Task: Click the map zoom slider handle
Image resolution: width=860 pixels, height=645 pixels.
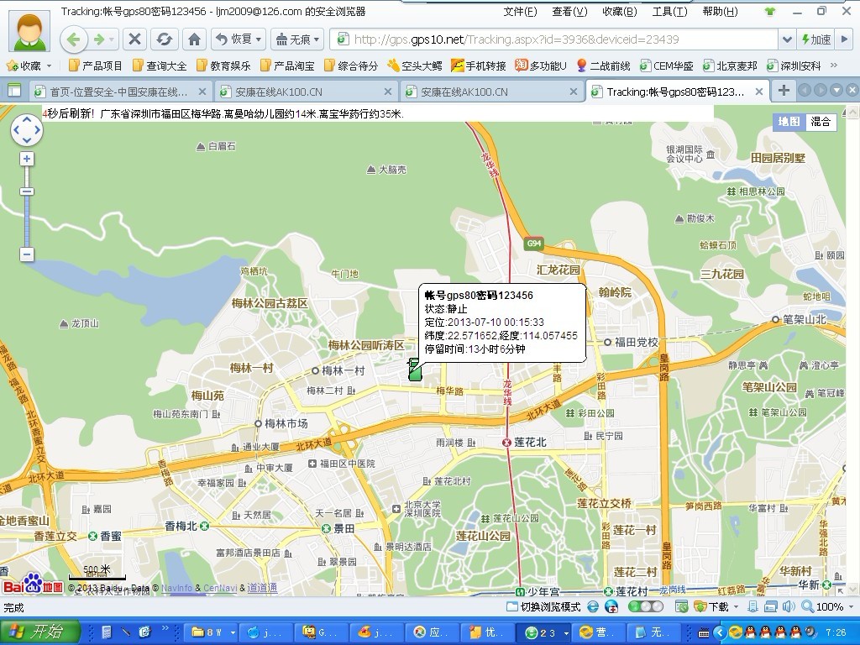Action: 27,191
